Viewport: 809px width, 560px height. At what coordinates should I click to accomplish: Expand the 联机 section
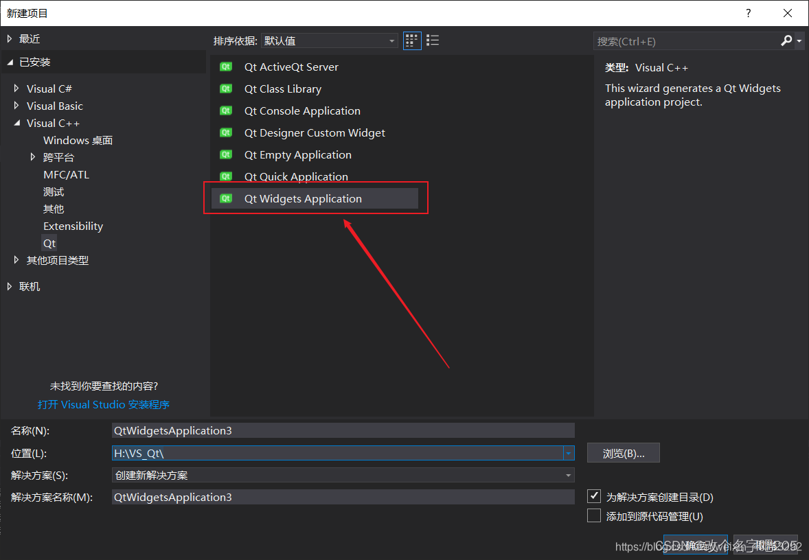click(x=10, y=286)
